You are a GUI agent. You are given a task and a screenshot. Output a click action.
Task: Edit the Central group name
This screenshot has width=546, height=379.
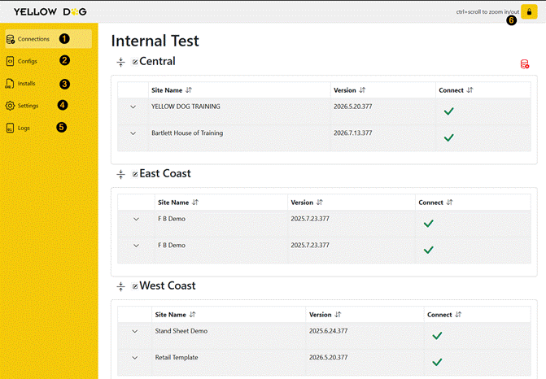pyautogui.click(x=135, y=62)
